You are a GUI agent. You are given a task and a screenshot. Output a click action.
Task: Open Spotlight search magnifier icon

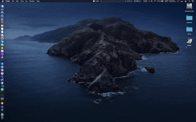point(189,1)
